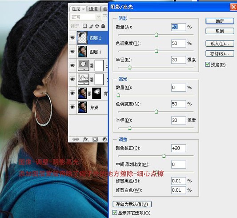Click the shadows 数量(A) slider handle
This screenshot has width=237, height=218.
157,35
